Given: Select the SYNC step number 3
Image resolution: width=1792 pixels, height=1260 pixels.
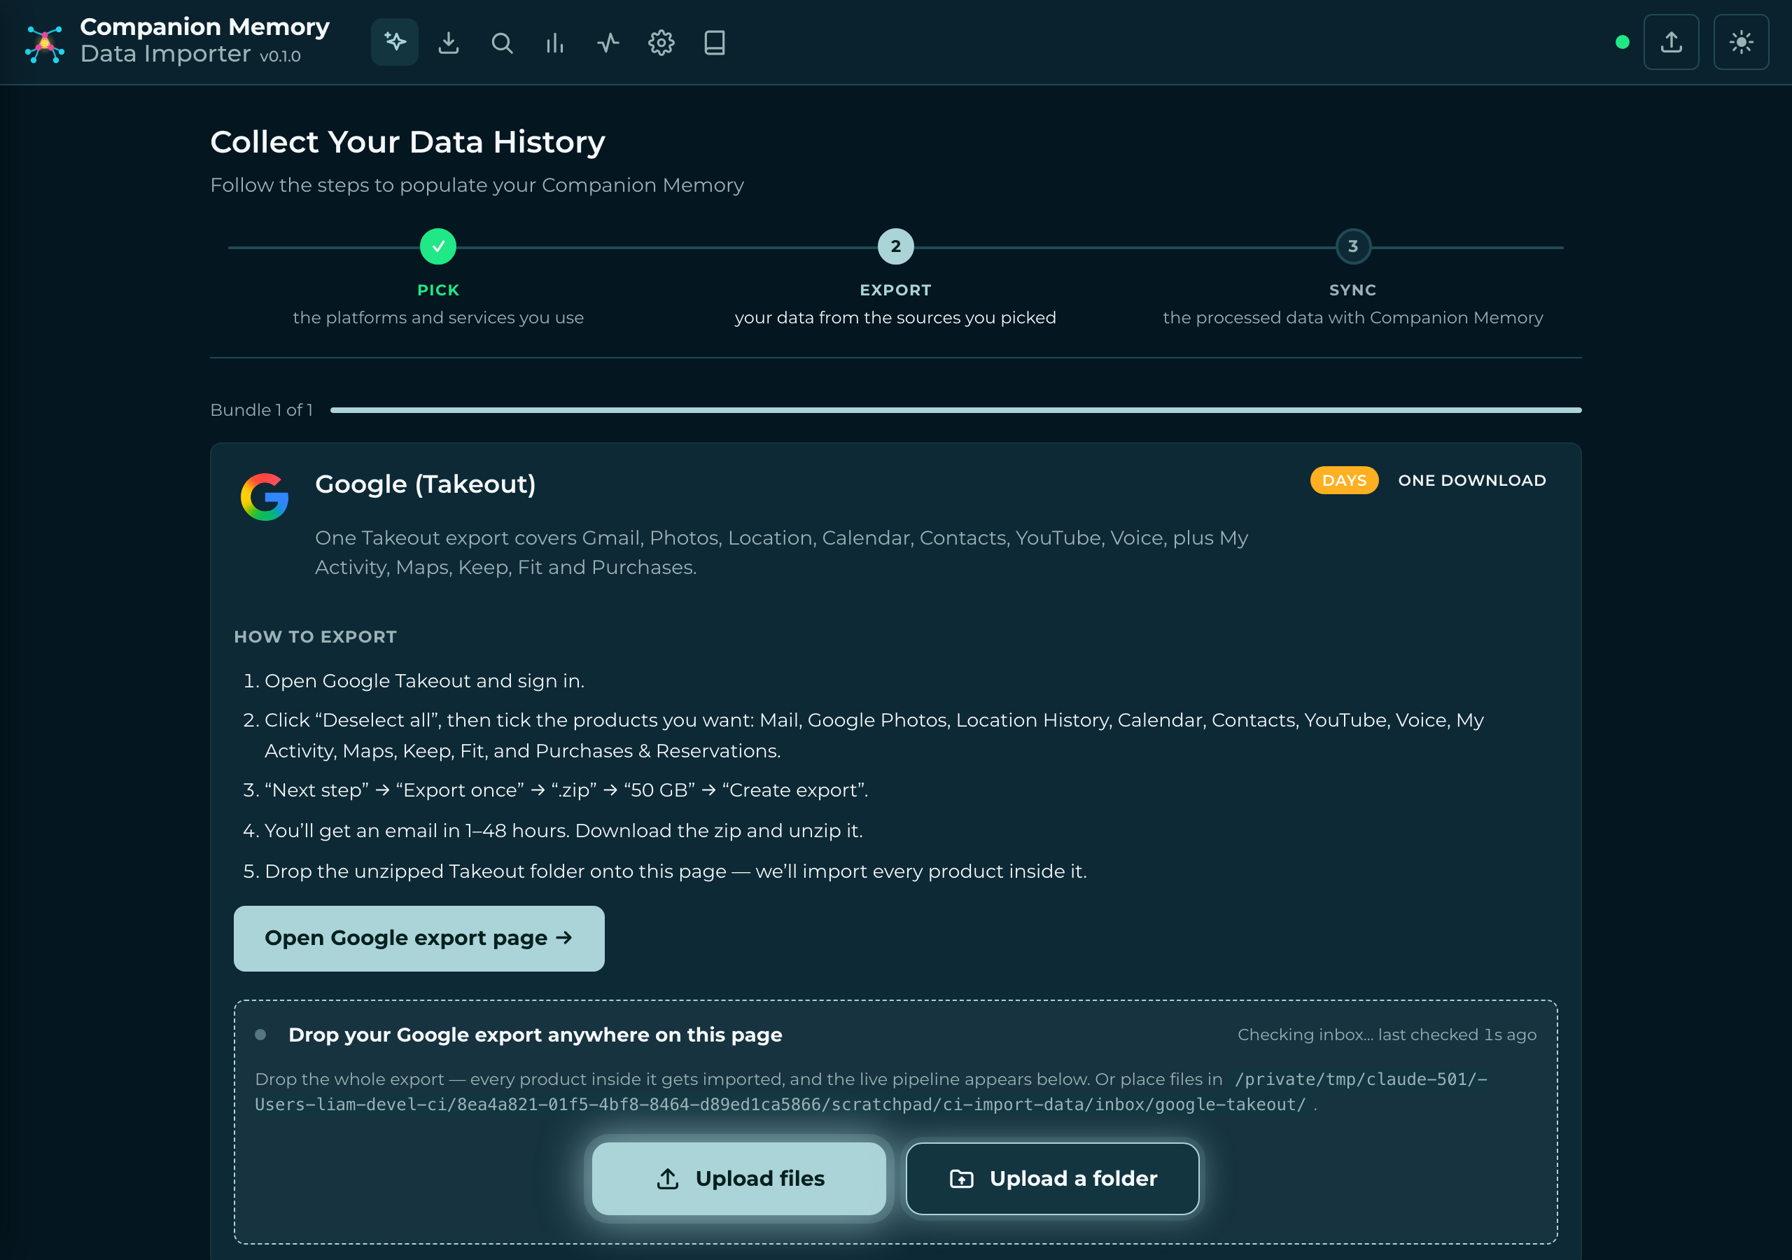Looking at the screenshot, I should 1352,246.
